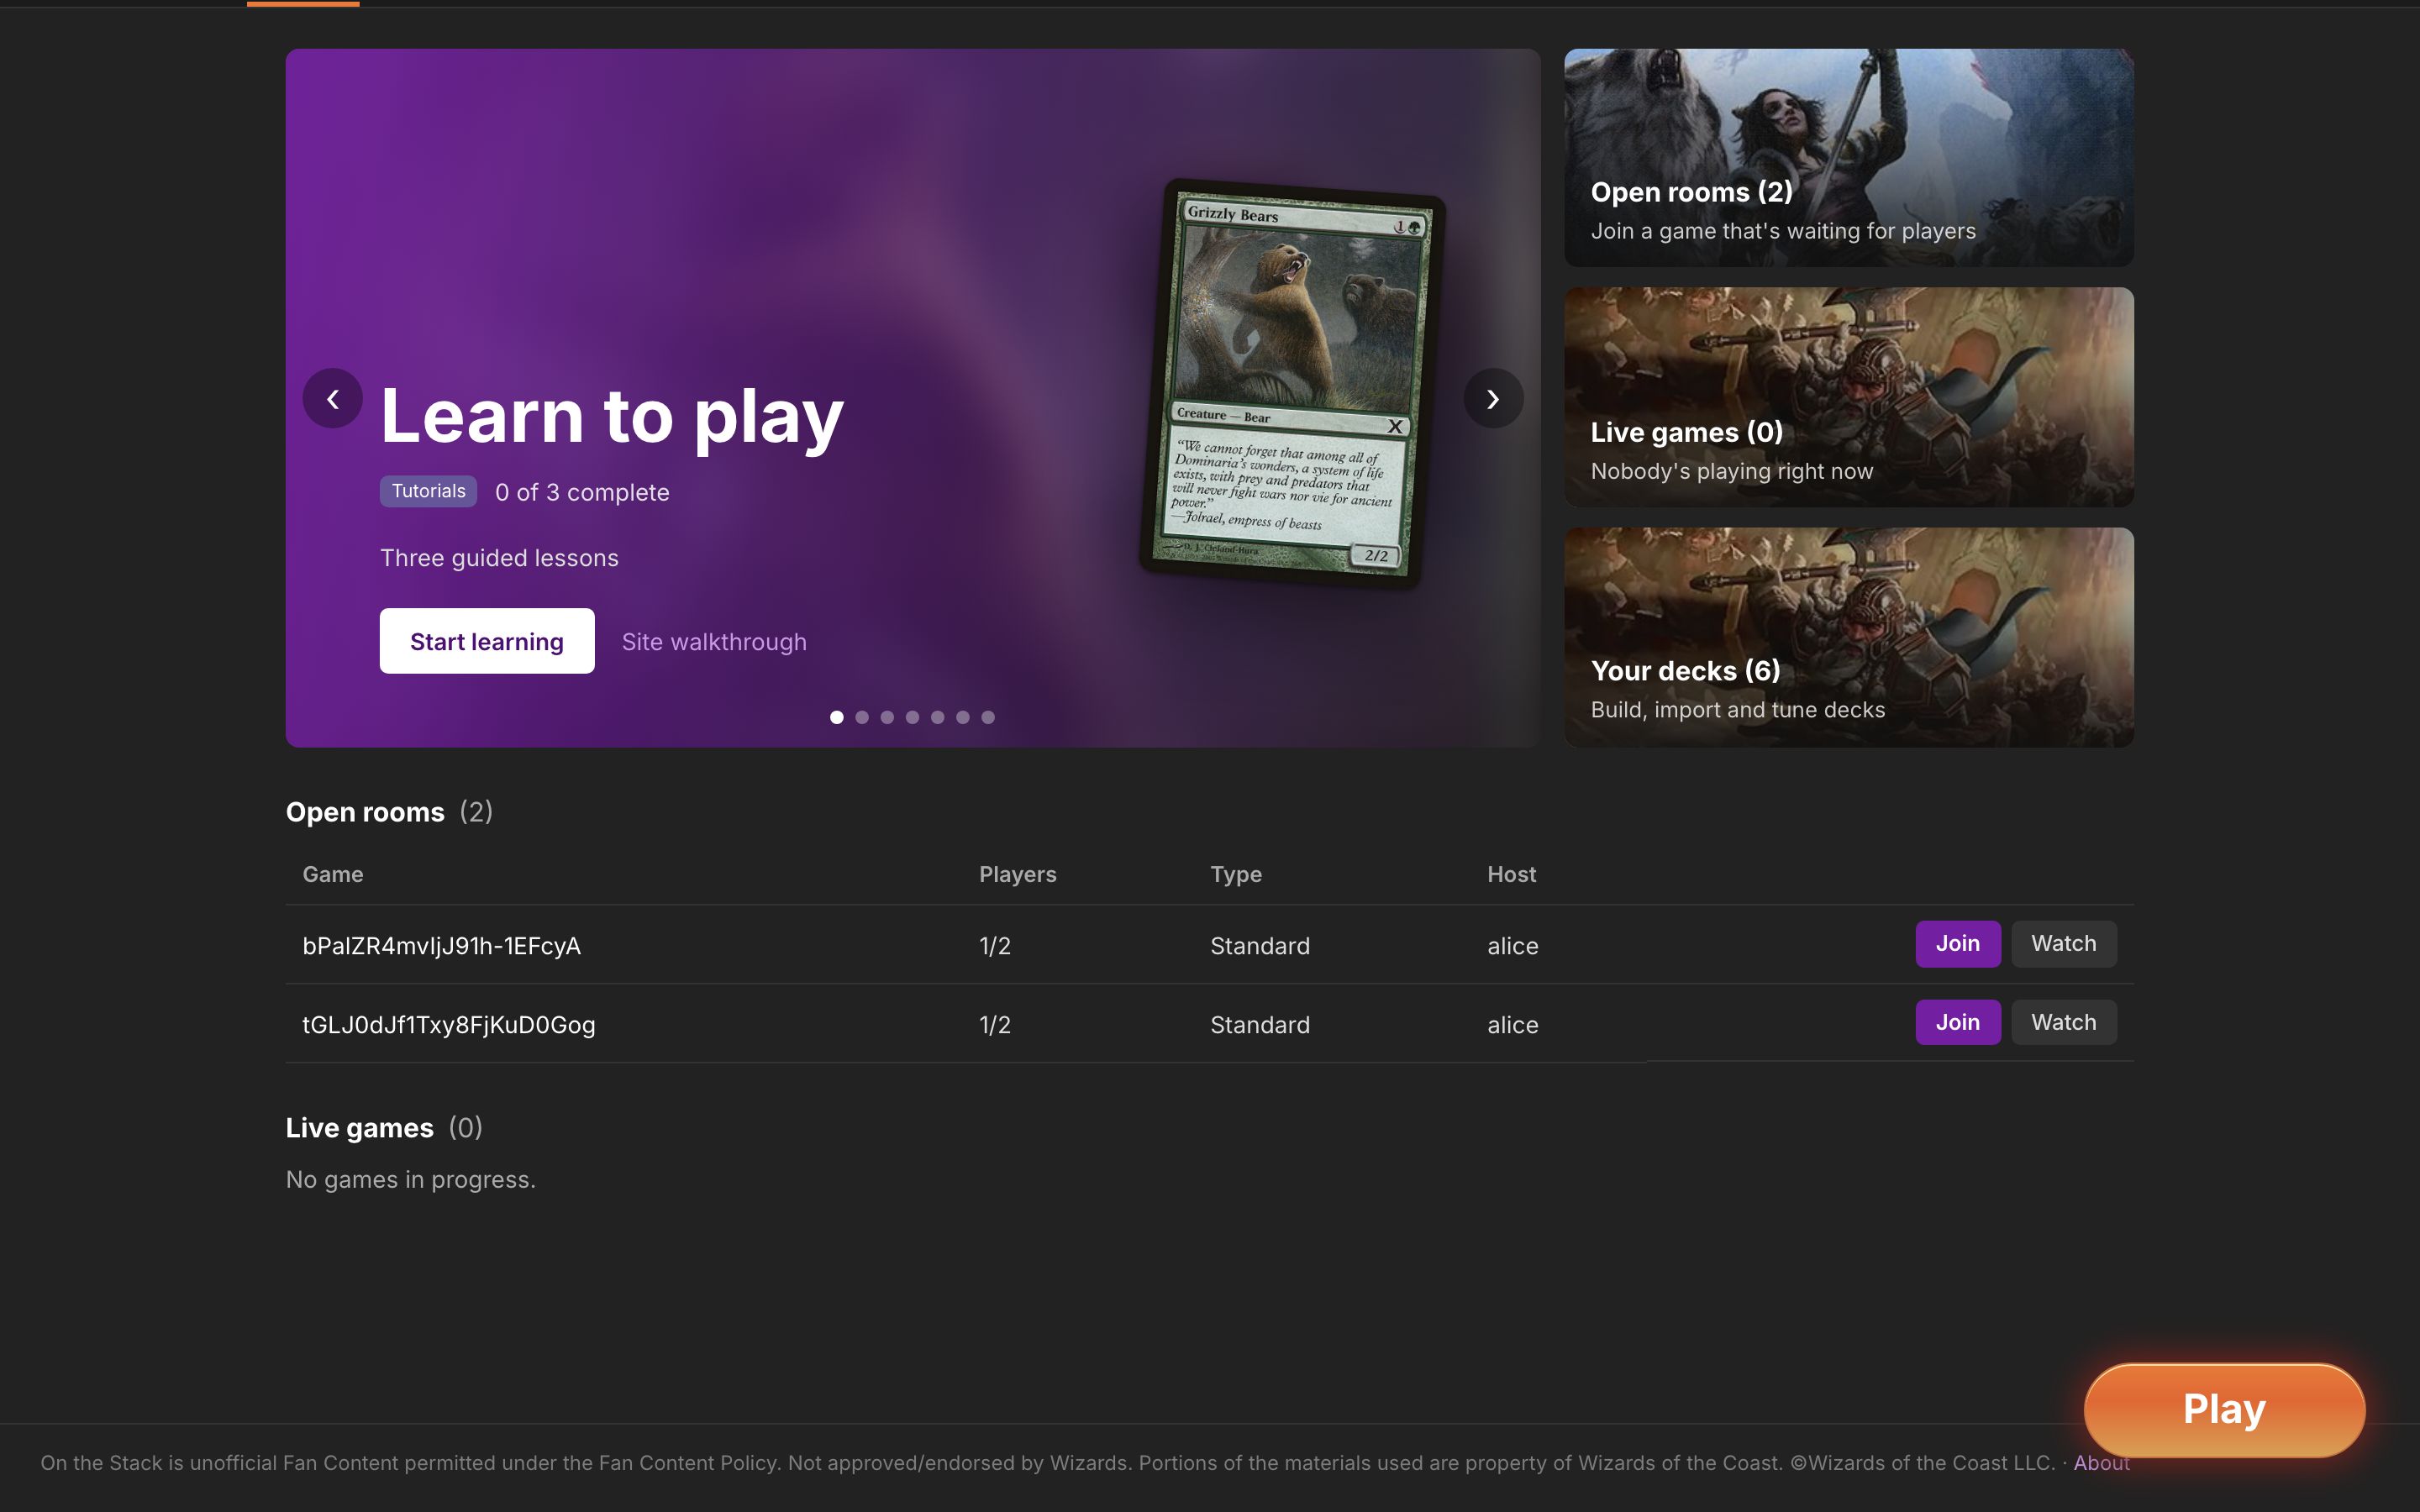2420x1512 pixels.
Task: Click the Host column header
Action: click(1511, 874)
